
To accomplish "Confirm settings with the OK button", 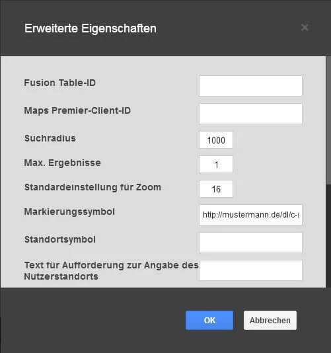I will point(209,320).
